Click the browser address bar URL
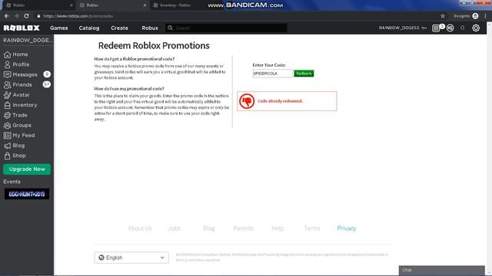This screenshot has height=276, width=492. [78, 16]
